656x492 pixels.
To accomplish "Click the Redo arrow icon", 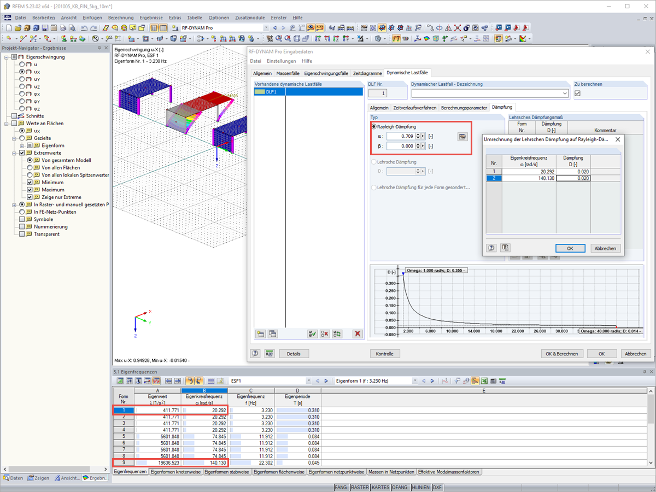I will coord(93,27).
